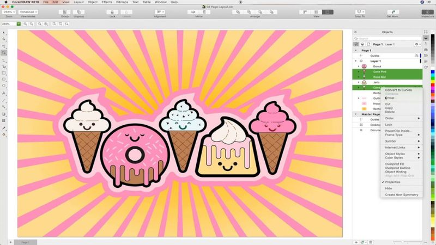Expand the Order submenu
This screenshot has height=245, width=436.
coord(402,118)
